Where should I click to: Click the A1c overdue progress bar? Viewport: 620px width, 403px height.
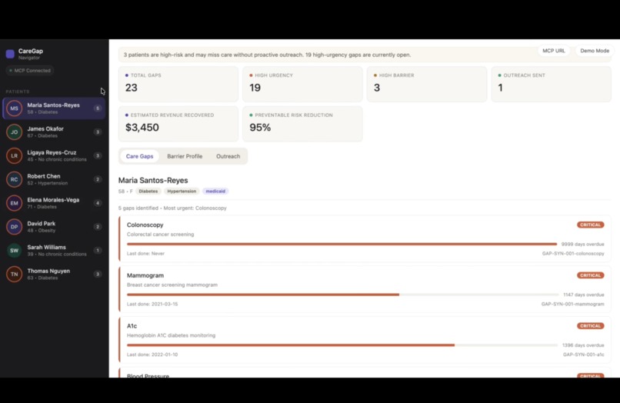[342, 345]
